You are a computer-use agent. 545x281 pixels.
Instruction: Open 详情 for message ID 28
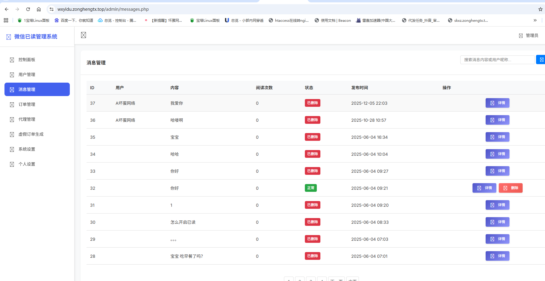click(497, 256)
